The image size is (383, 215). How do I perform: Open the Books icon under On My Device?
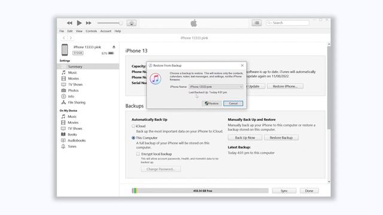[63, 134]
